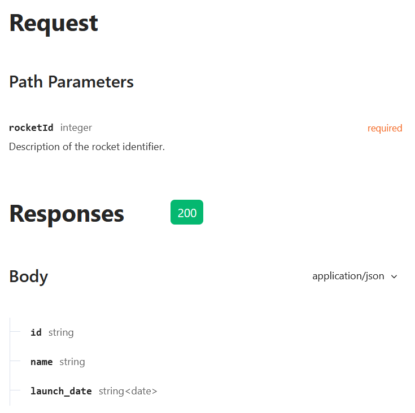Viewport: 415px width, 413px height.
Task: Click the tree connector line beside id
Action: (15, 331)
